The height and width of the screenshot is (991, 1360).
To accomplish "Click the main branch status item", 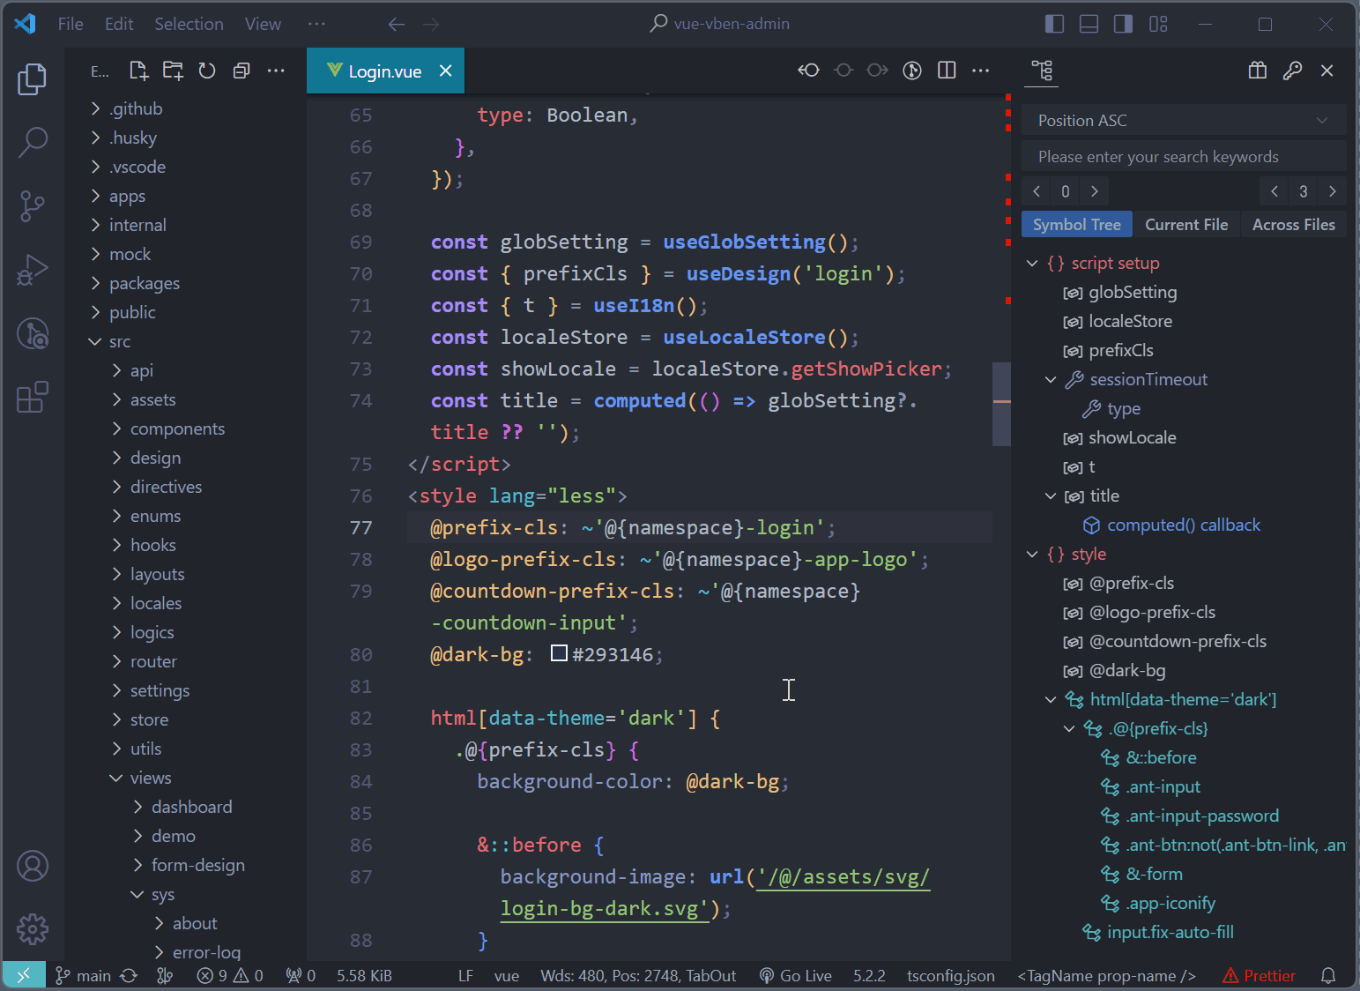I will (x=83, y=975).
